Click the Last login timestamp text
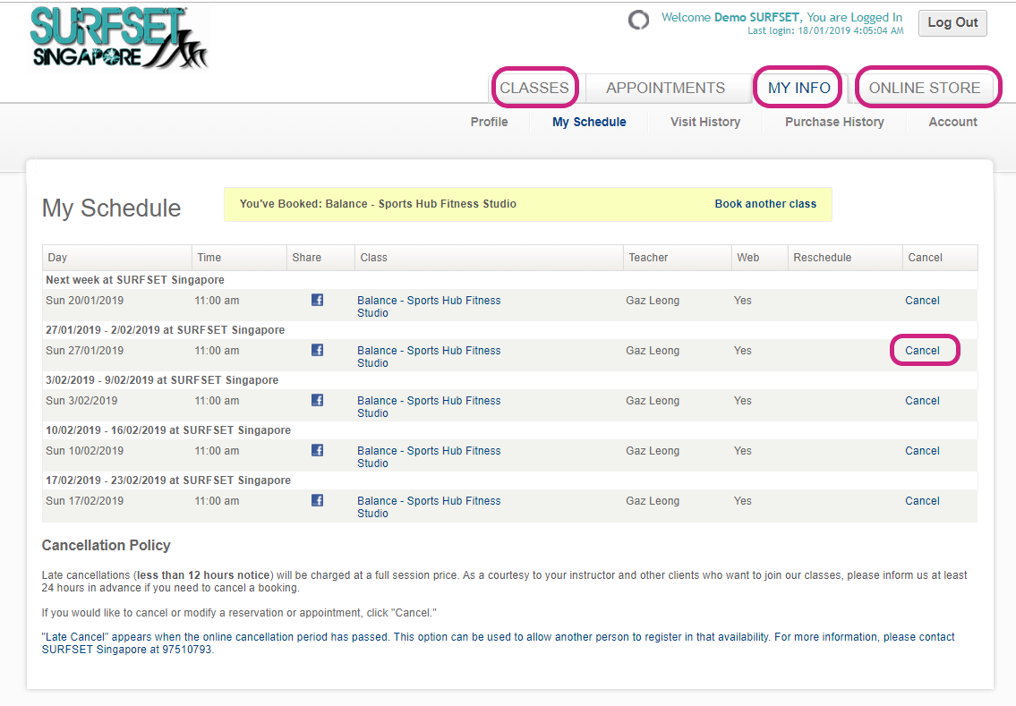Screen dimensions: 1016x706 tap(825, 30)
